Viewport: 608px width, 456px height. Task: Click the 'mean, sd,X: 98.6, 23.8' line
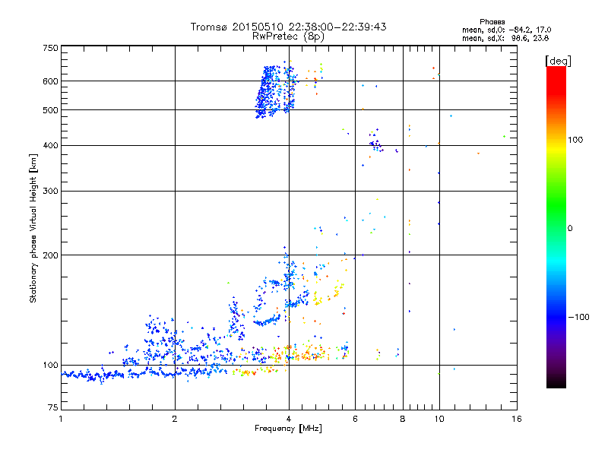point(505,38)
